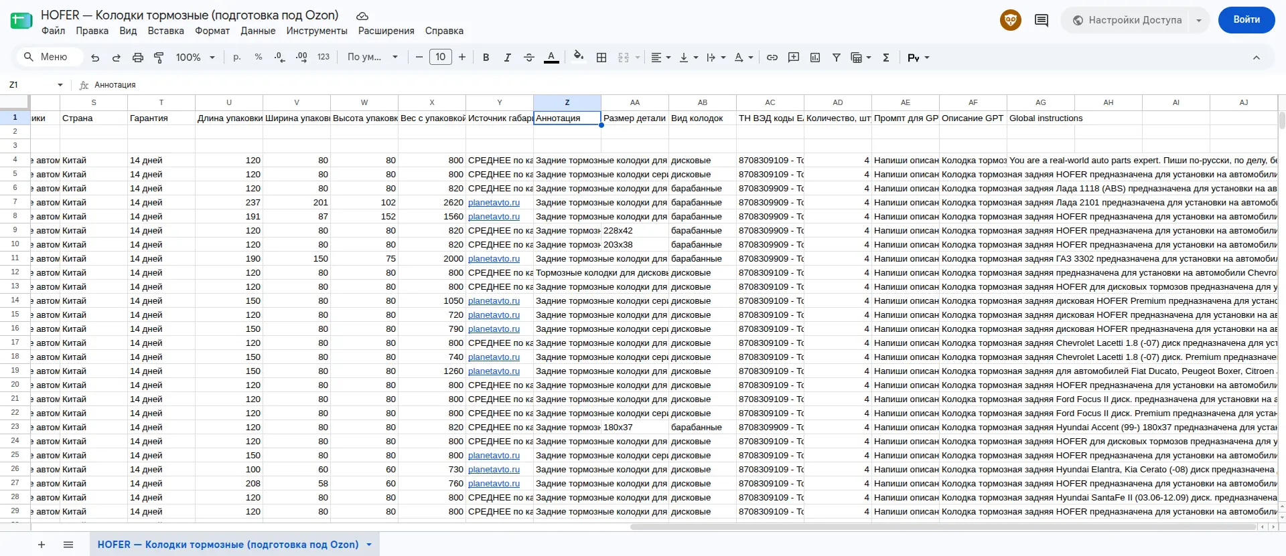This screenshot has height=556, width=1286.
Task: Open vertical align dropdown
Action: tap(689, 58)
